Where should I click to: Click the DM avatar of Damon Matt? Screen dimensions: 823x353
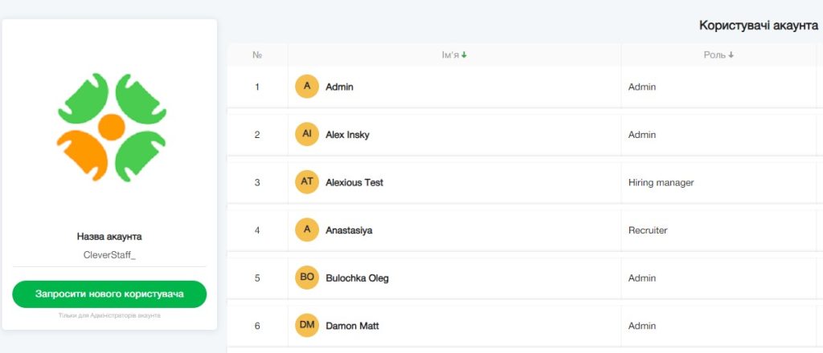306,326
